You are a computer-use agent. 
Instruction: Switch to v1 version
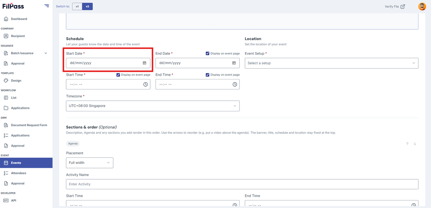[77, 6]
